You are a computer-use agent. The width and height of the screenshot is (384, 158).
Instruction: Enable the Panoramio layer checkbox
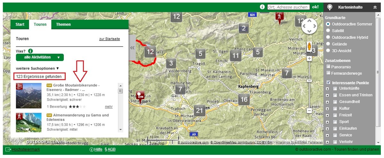point(328,66)
